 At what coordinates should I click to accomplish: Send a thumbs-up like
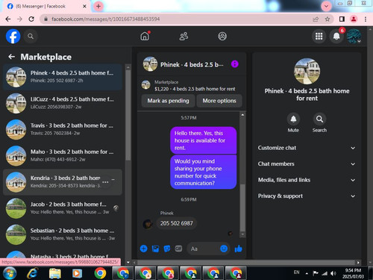tap(239, 249)
